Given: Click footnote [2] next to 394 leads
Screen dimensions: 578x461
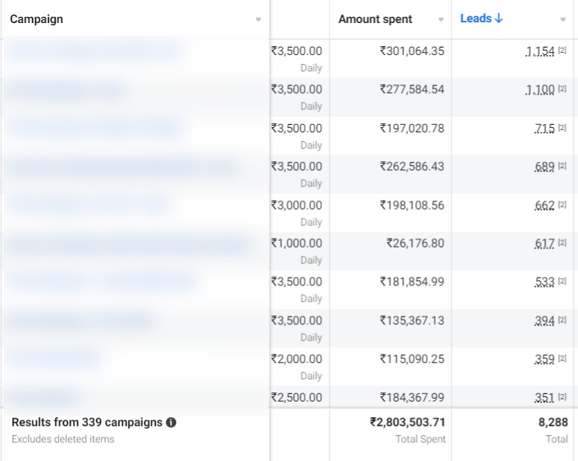Looking at the screenshot, I should click(562, 320).
